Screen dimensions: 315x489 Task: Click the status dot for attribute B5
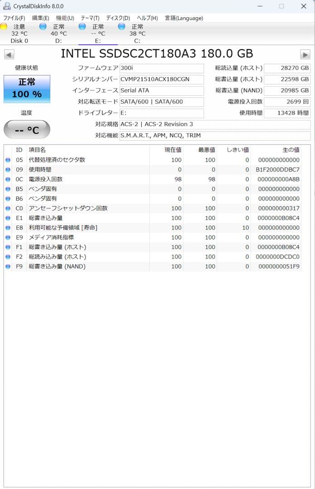coord(8,189)
